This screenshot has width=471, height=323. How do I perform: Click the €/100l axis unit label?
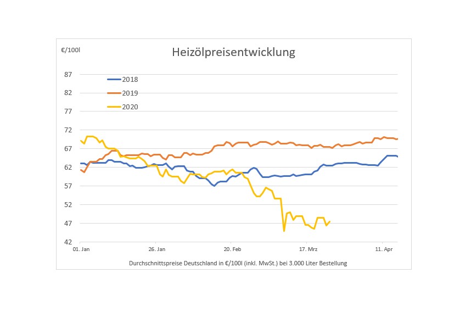[x=70, y=51]
